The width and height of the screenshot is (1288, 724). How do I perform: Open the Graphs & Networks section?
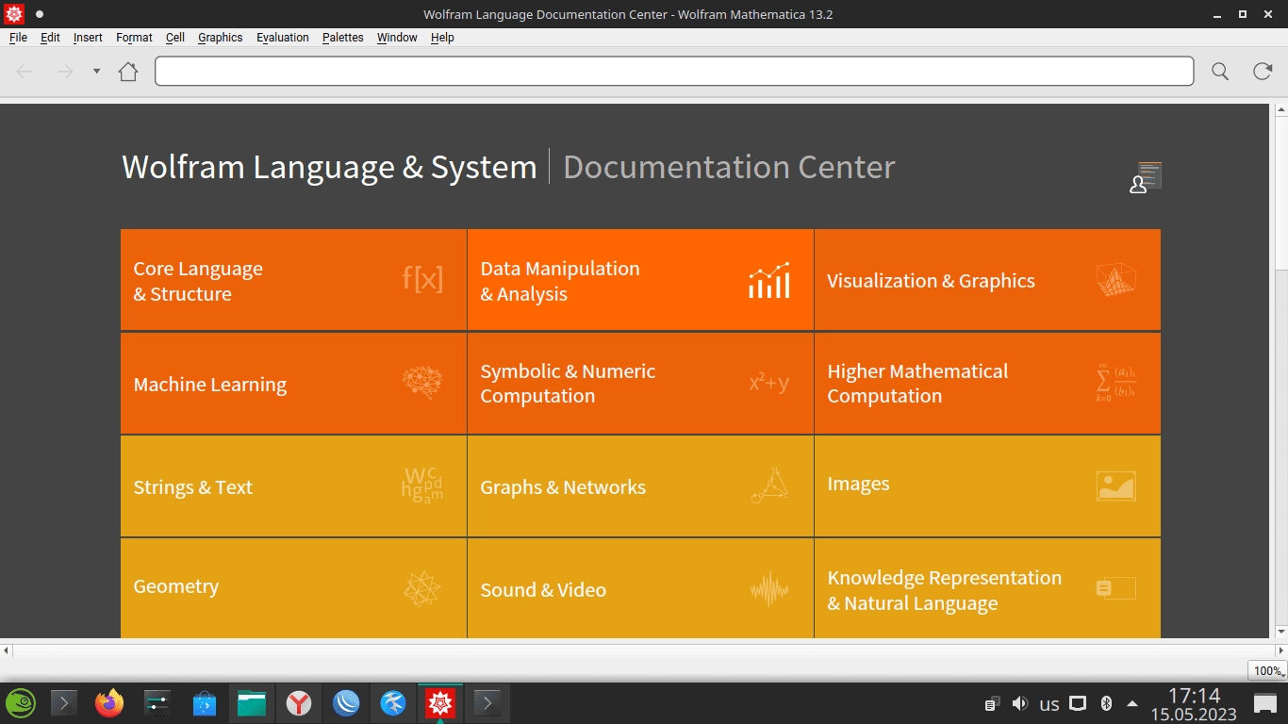click(640, 486)
